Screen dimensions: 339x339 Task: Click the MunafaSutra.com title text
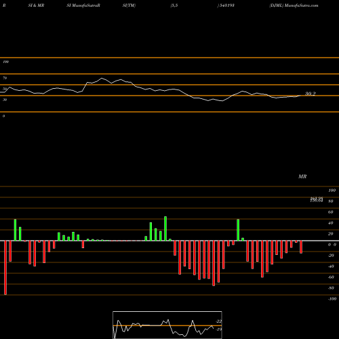(302, 5)
